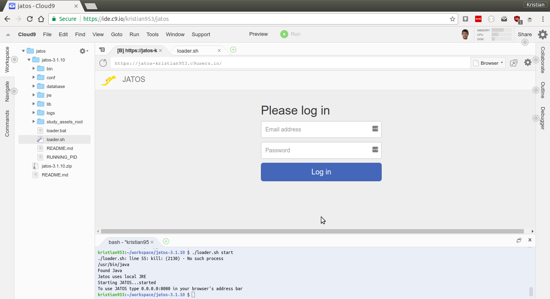Close the terminal panel with X
Viewport: 550px width, 299px height.
530,240
